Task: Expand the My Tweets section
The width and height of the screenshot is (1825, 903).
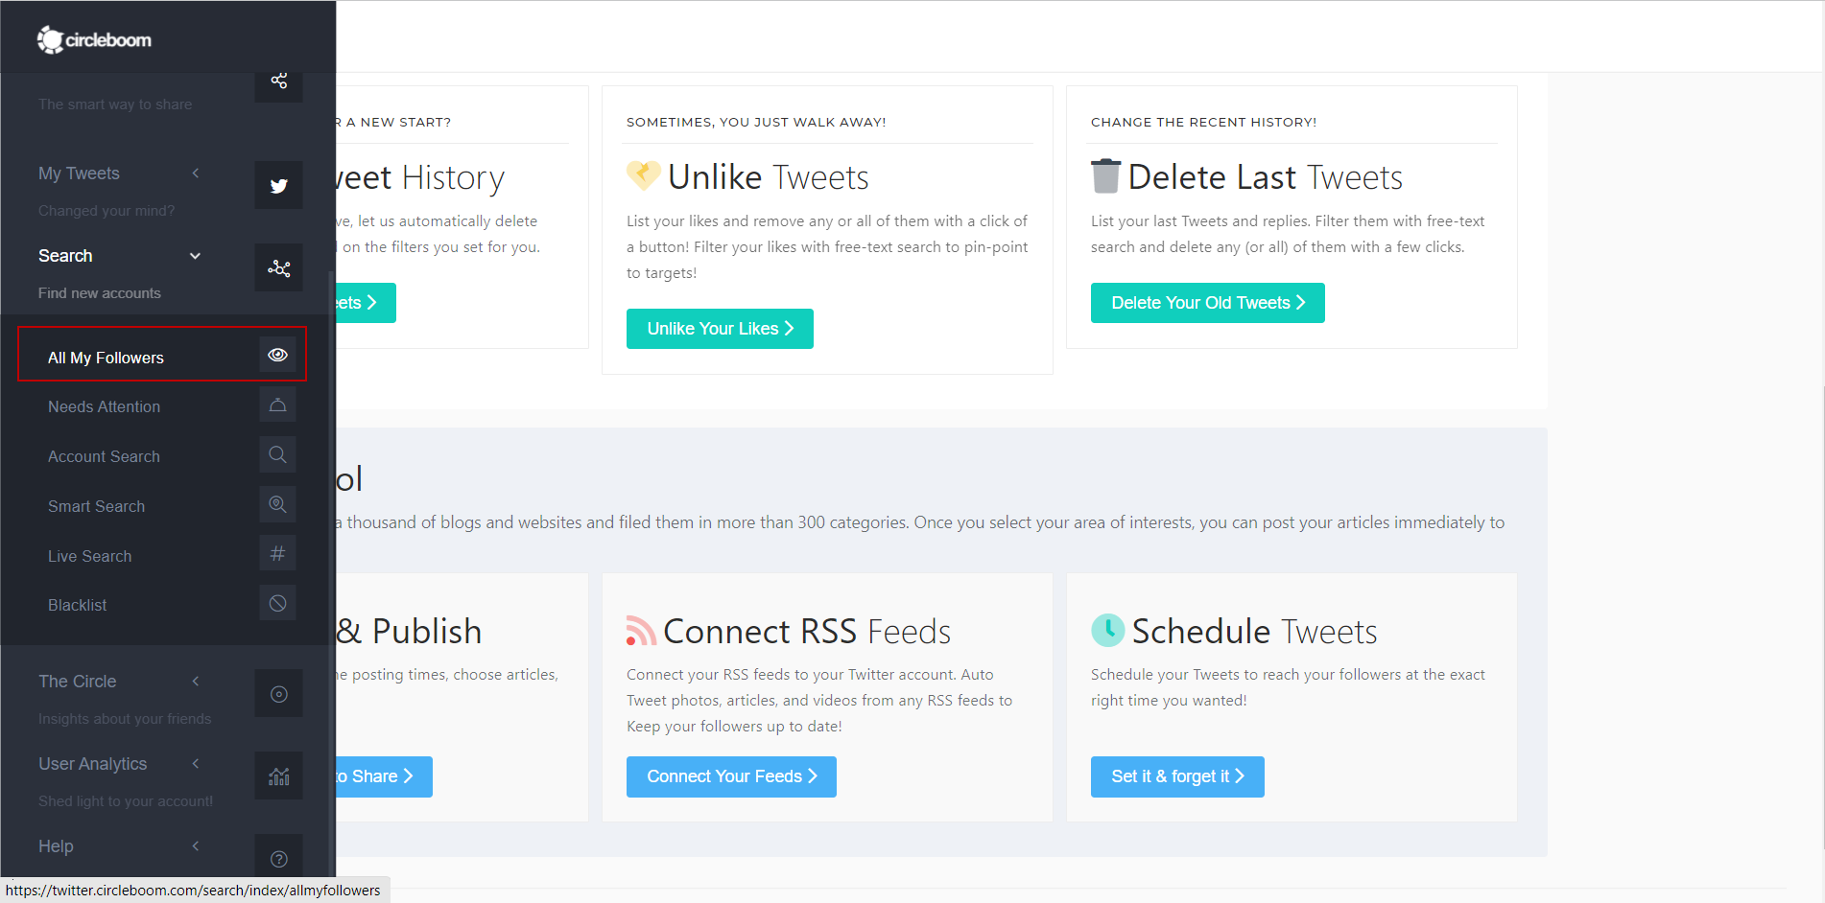Action: [x=195, y=173]
